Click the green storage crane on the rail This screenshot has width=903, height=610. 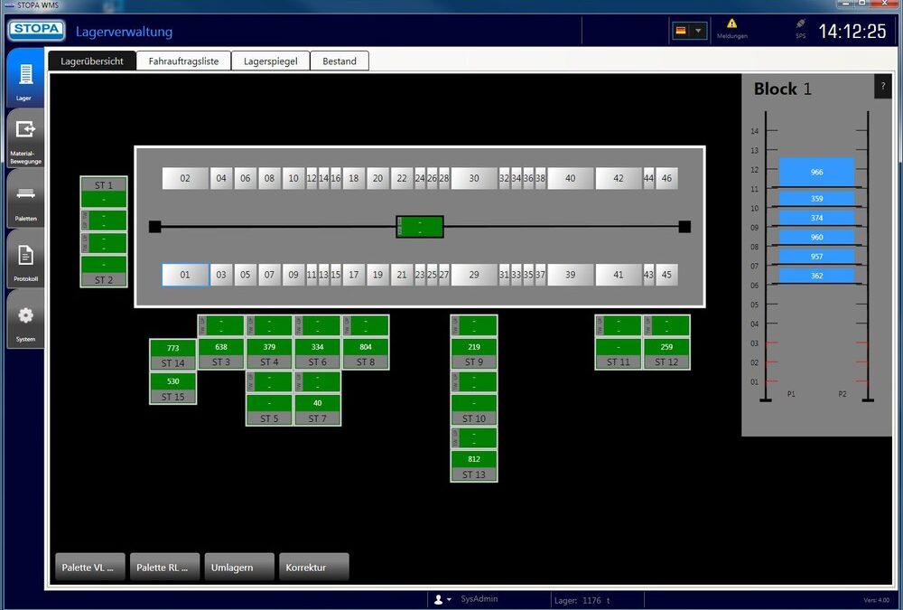pyautogui.click(x=420, y=227)
